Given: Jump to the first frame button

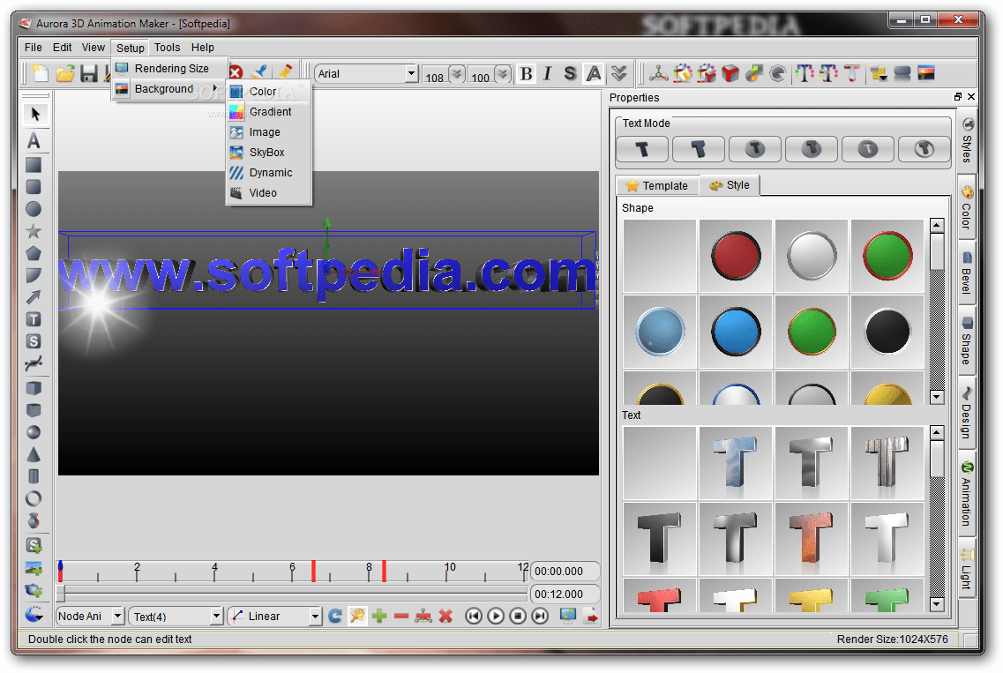Looking at the screenshot, I should pos(474,616).
